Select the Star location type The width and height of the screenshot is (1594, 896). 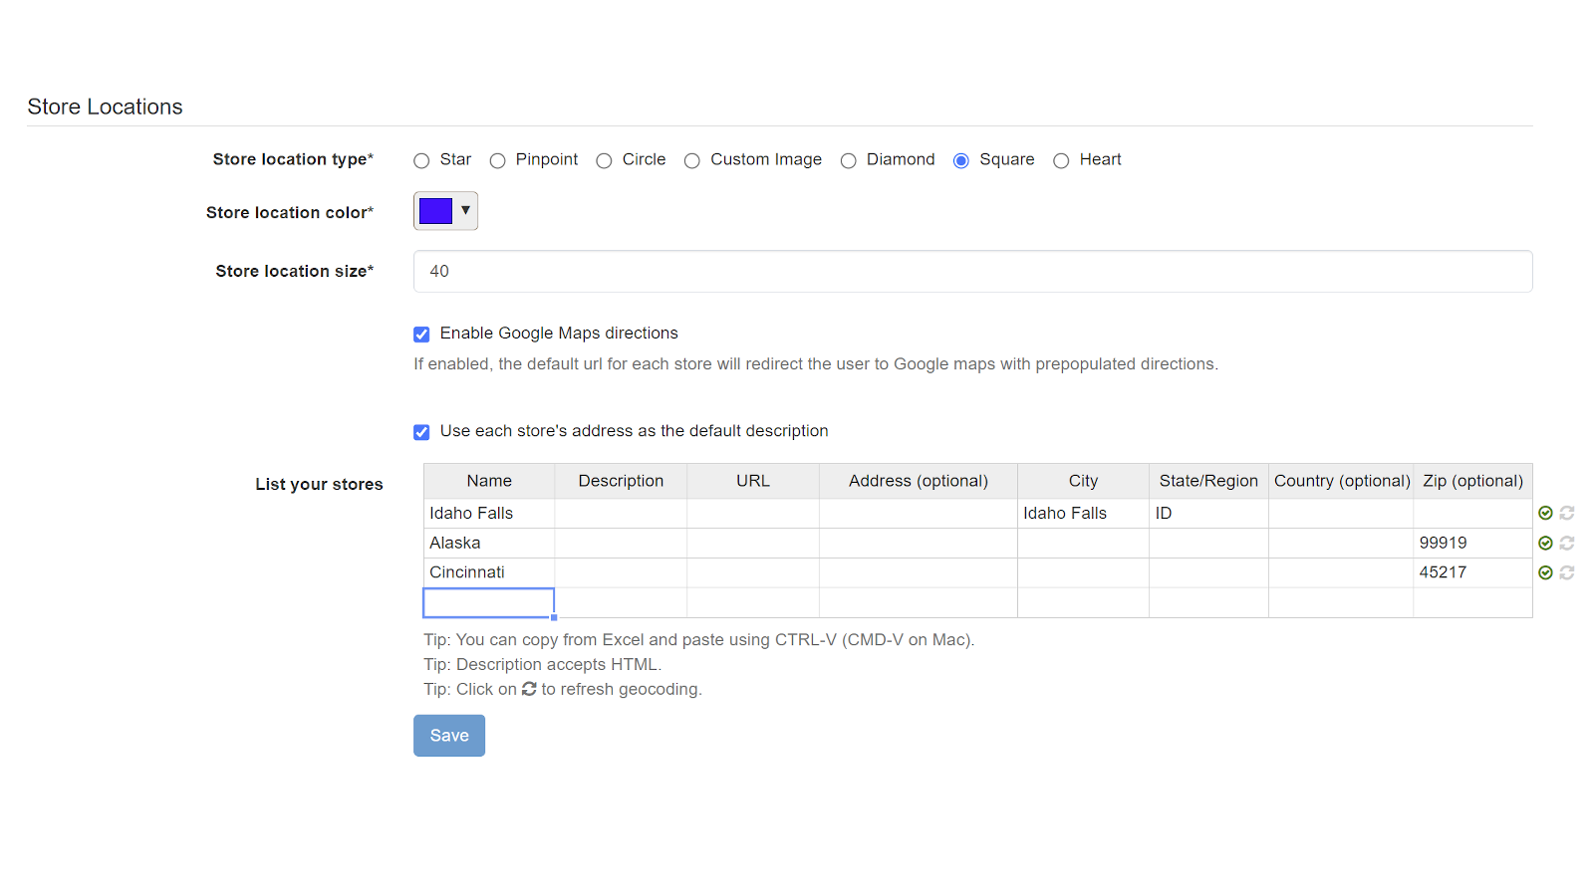(x=422, y=160)
